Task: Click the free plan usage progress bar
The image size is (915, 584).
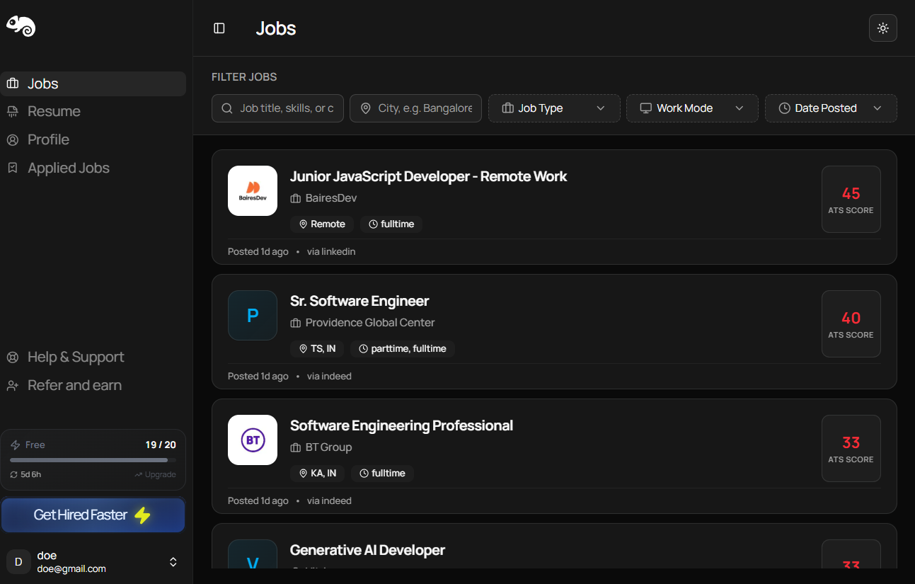Action: [93, 460]
